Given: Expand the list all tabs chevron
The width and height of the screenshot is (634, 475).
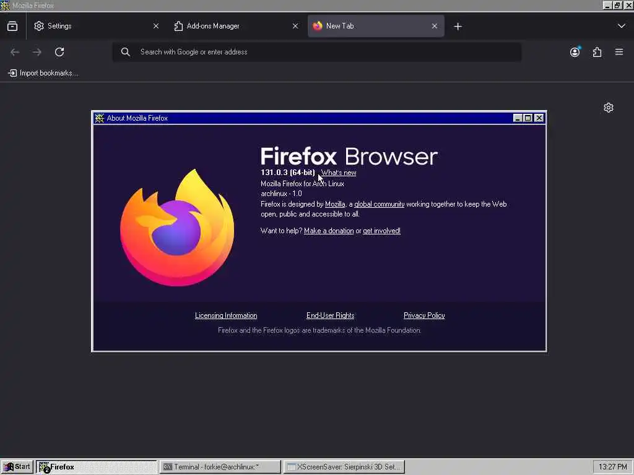Looking at the screenshot, I should pyautogui.click(x=622, y=26).
